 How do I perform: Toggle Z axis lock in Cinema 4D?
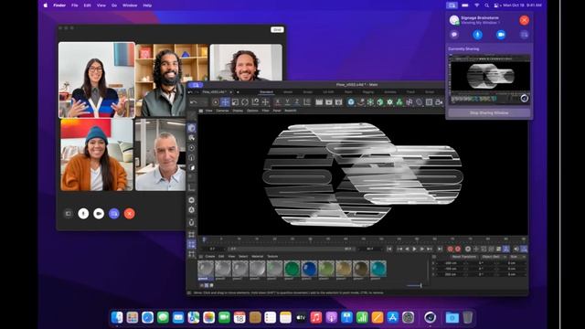pos(297,101)
